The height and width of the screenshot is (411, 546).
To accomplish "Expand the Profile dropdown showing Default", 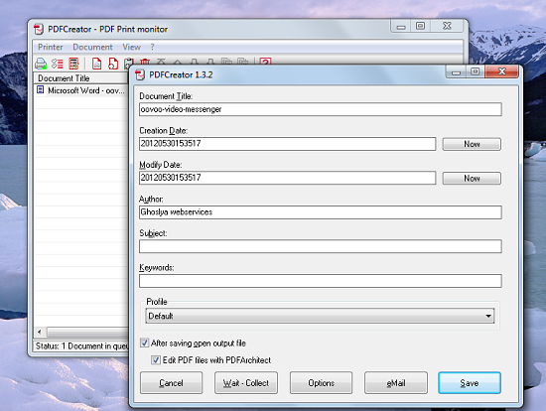I will point(320,316).
